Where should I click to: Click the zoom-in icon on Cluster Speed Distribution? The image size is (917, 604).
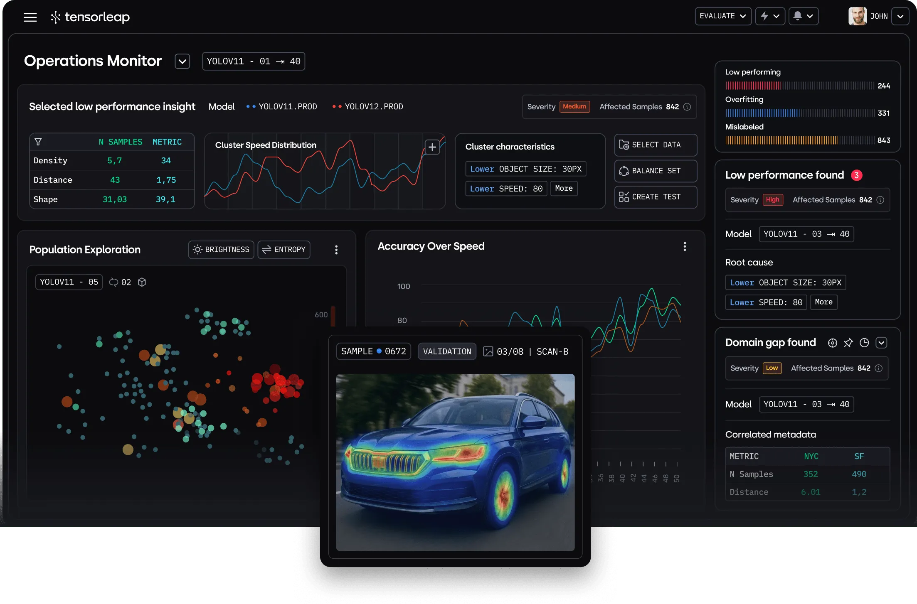pos(432,146)
